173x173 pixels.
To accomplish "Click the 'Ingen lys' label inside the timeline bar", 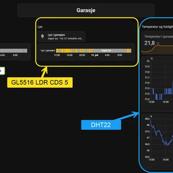I will (x=106, y=51).
